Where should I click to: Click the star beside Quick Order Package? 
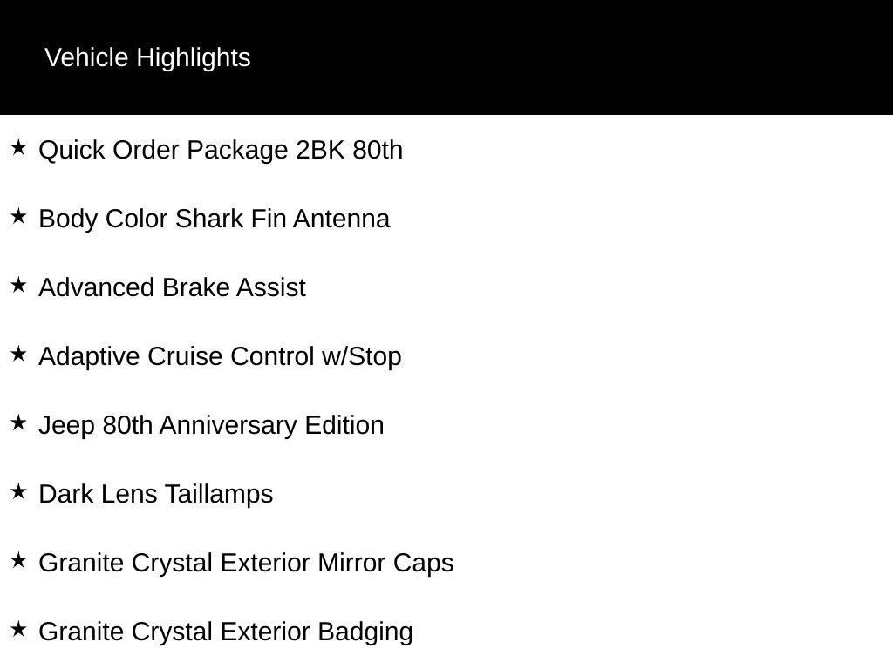(x=18, y=147)
